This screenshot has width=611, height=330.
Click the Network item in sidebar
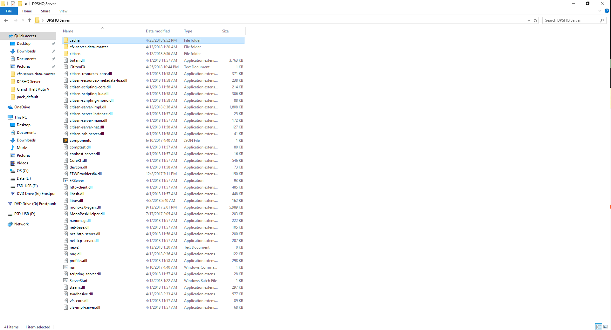[x=21, y=224]
